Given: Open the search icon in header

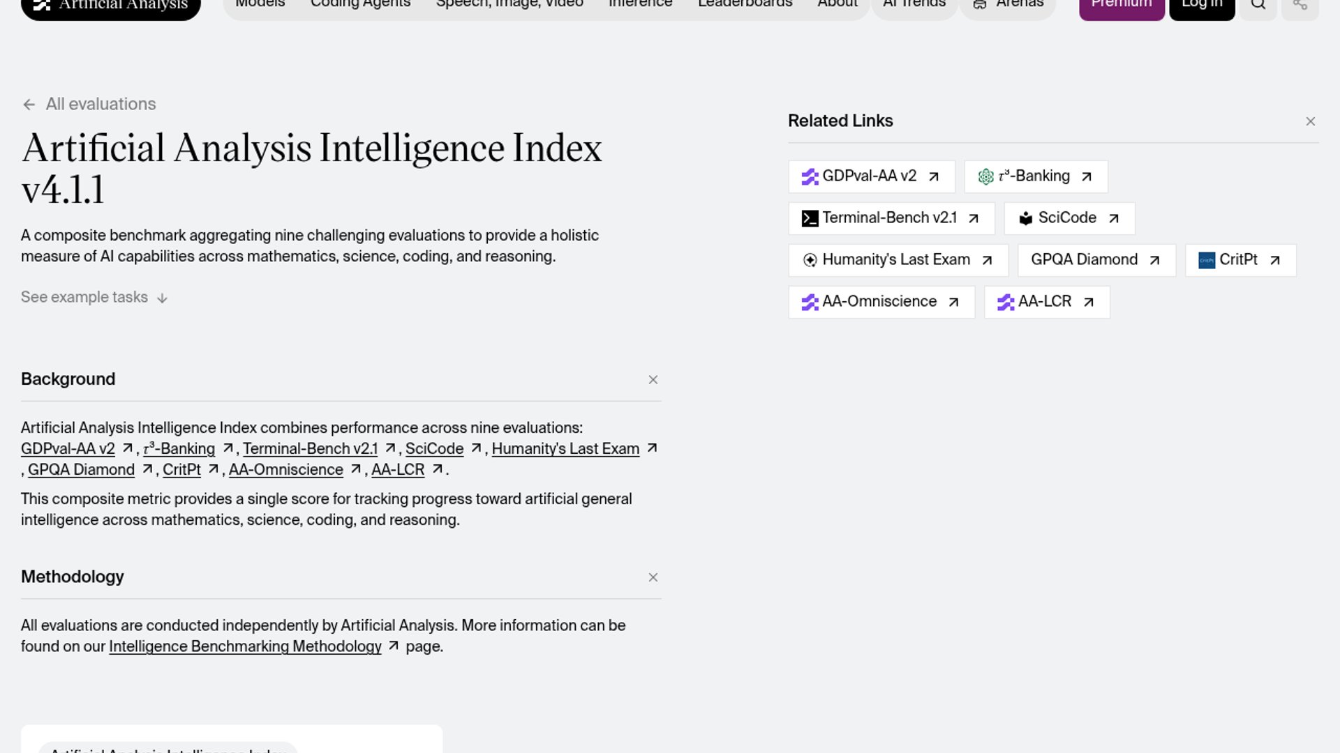Looking at the screenshot, I should (1258, 6).
